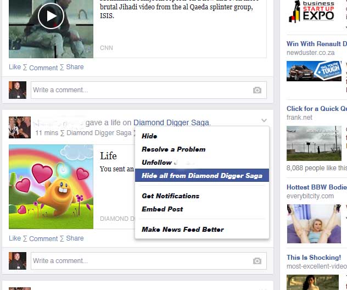Open the frank.net airfield ad image

(x=314, y=143)
